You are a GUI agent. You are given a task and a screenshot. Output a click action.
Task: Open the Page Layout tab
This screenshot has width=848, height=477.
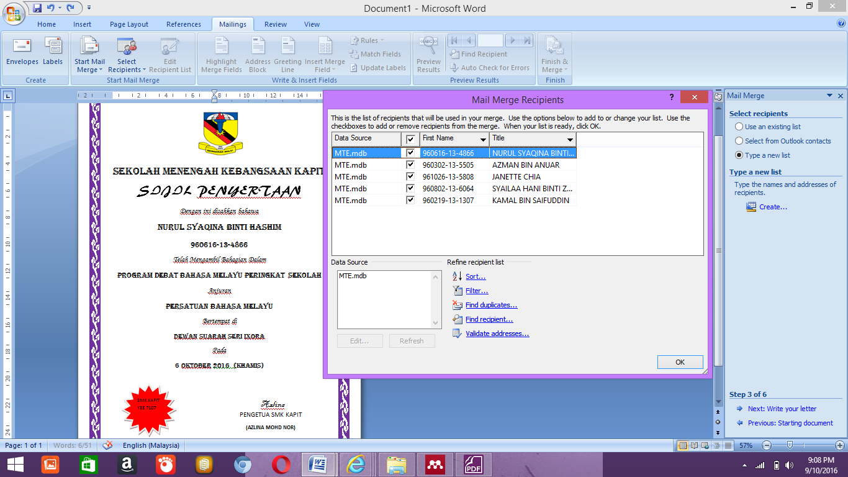pyautogui.click(x=129, y=24)
